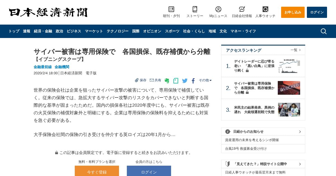The image size is (336, 176).
Task: Click the article date 2020/2/4 18:00
Action: click(x=46, y=73)
